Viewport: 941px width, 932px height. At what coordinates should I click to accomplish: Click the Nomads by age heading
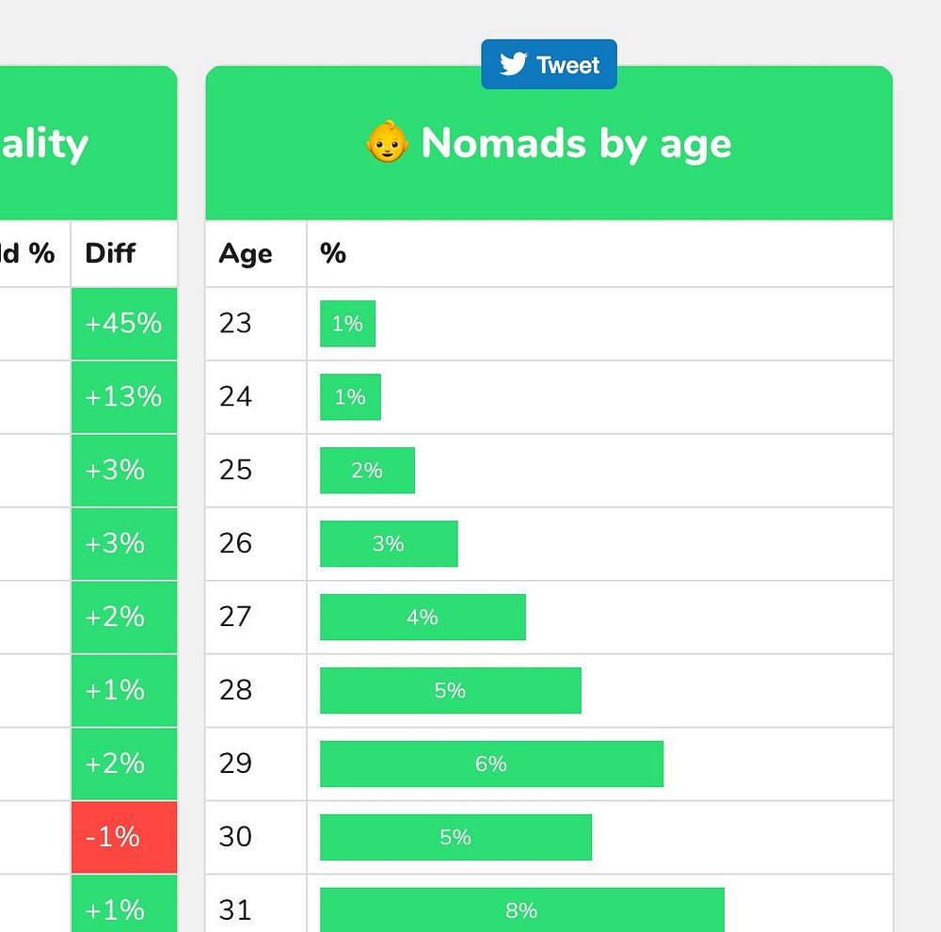tap(576, 143)
